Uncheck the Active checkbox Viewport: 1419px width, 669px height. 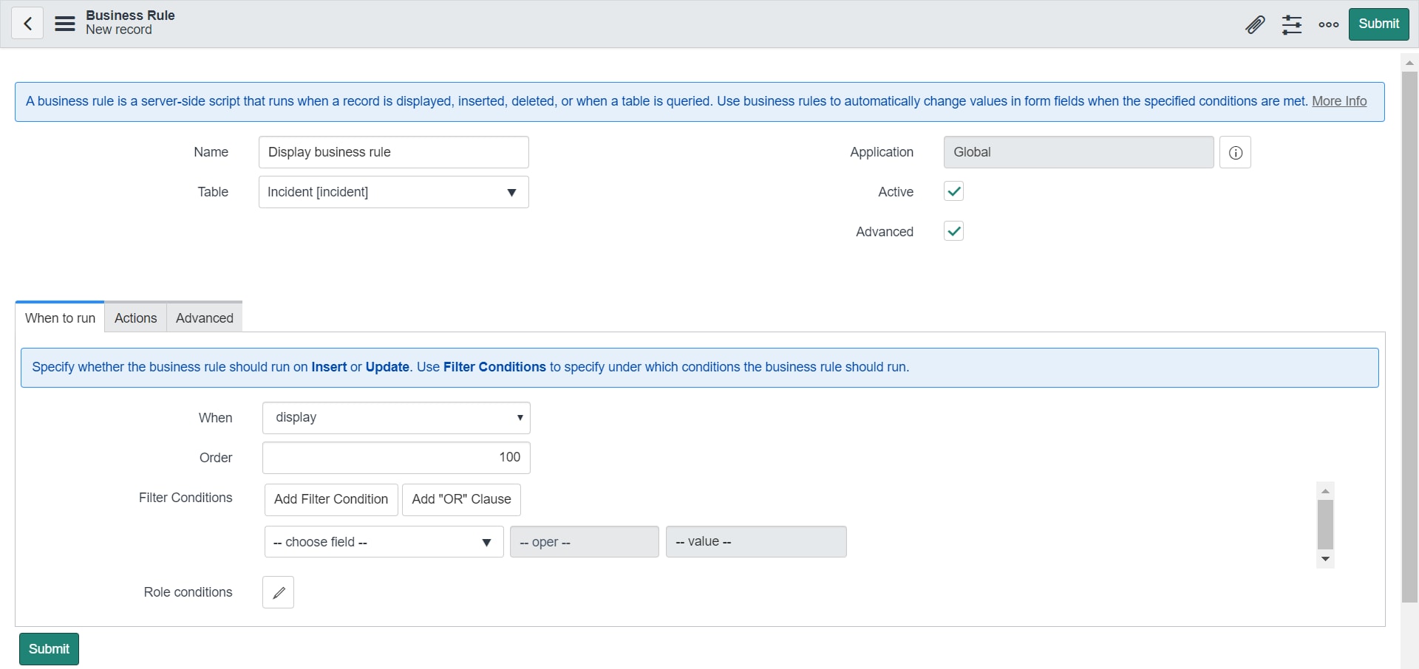953,191
